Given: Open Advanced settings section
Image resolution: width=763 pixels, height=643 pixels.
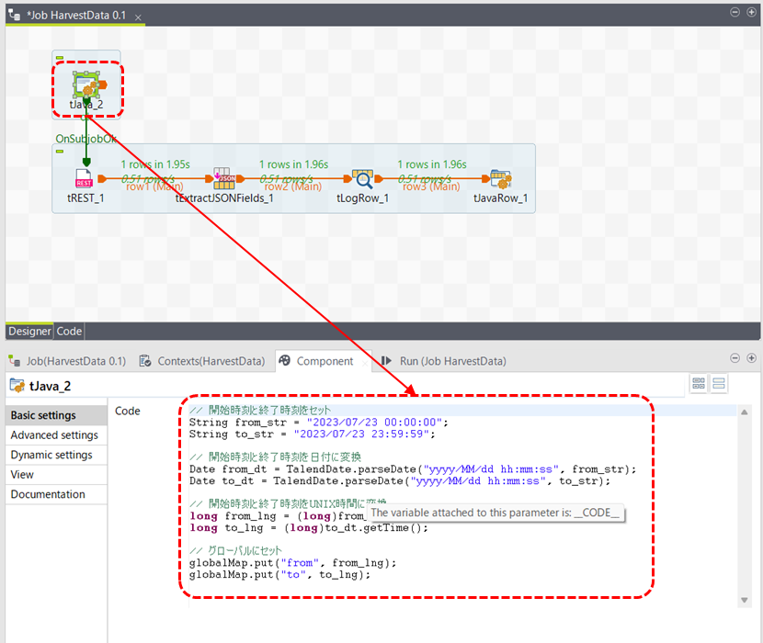Looking at the screenshot, I should click(56, 435).
